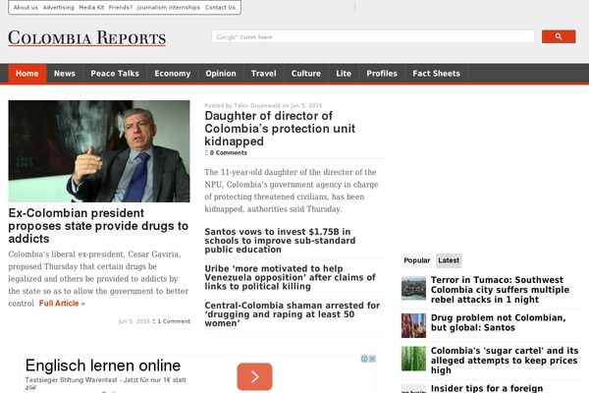Click the Colombia Reports logo
589x393 pixels.
point(86,38)
